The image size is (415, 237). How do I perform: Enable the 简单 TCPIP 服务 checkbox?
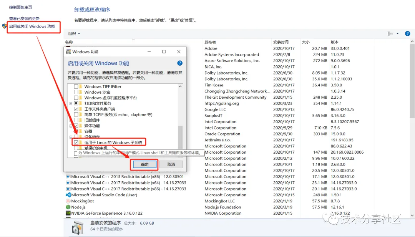(76, 114)
